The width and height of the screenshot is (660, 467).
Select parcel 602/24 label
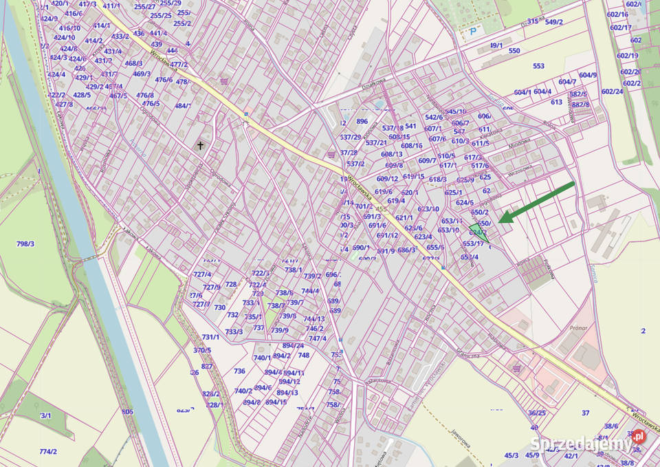pos(612,91)
